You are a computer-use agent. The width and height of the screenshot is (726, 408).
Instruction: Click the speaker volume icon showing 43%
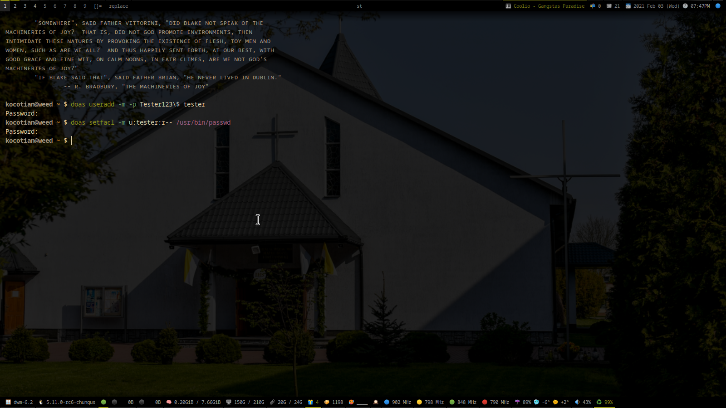point(577,402)
